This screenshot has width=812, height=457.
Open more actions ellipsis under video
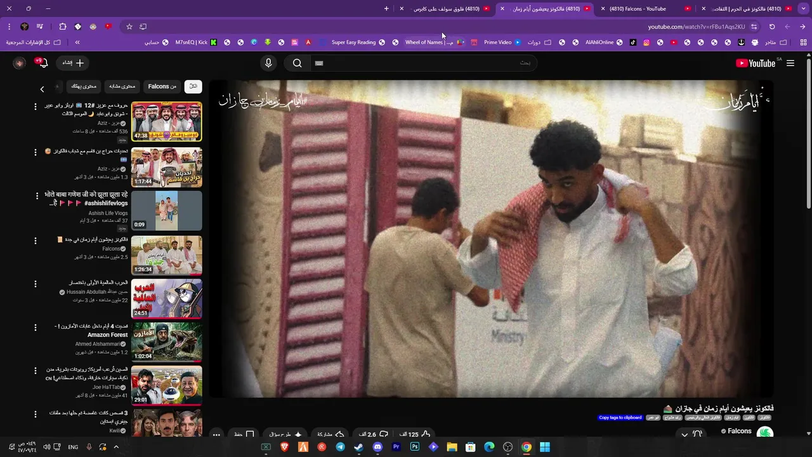click(216, 435)
